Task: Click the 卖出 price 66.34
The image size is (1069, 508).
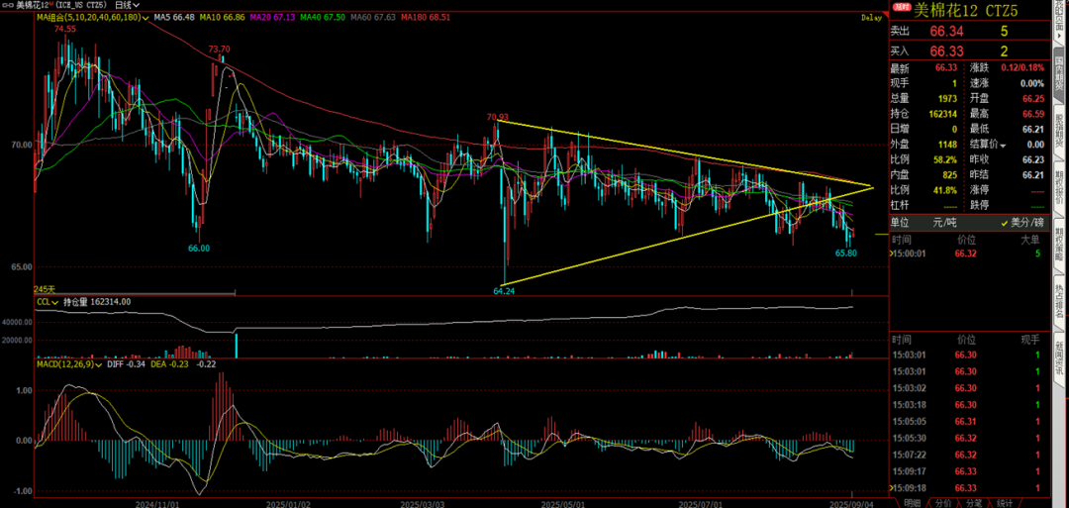Action: 945,32
